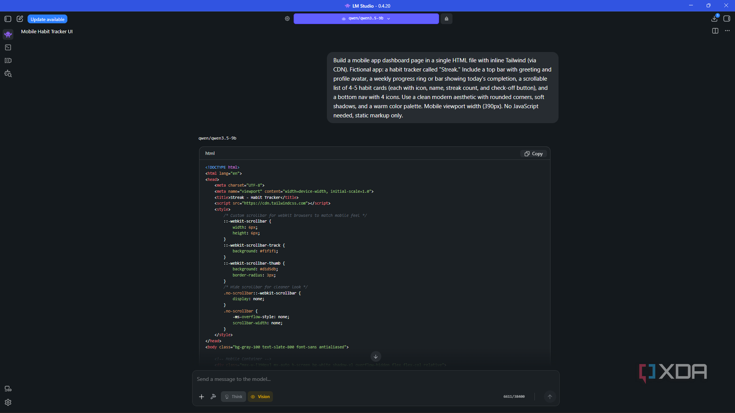Toggle the right sidebar panel icon

point(727,19)
